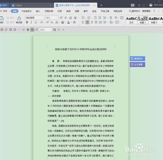Expand the line spacing dropdown

tap(107, 23)
